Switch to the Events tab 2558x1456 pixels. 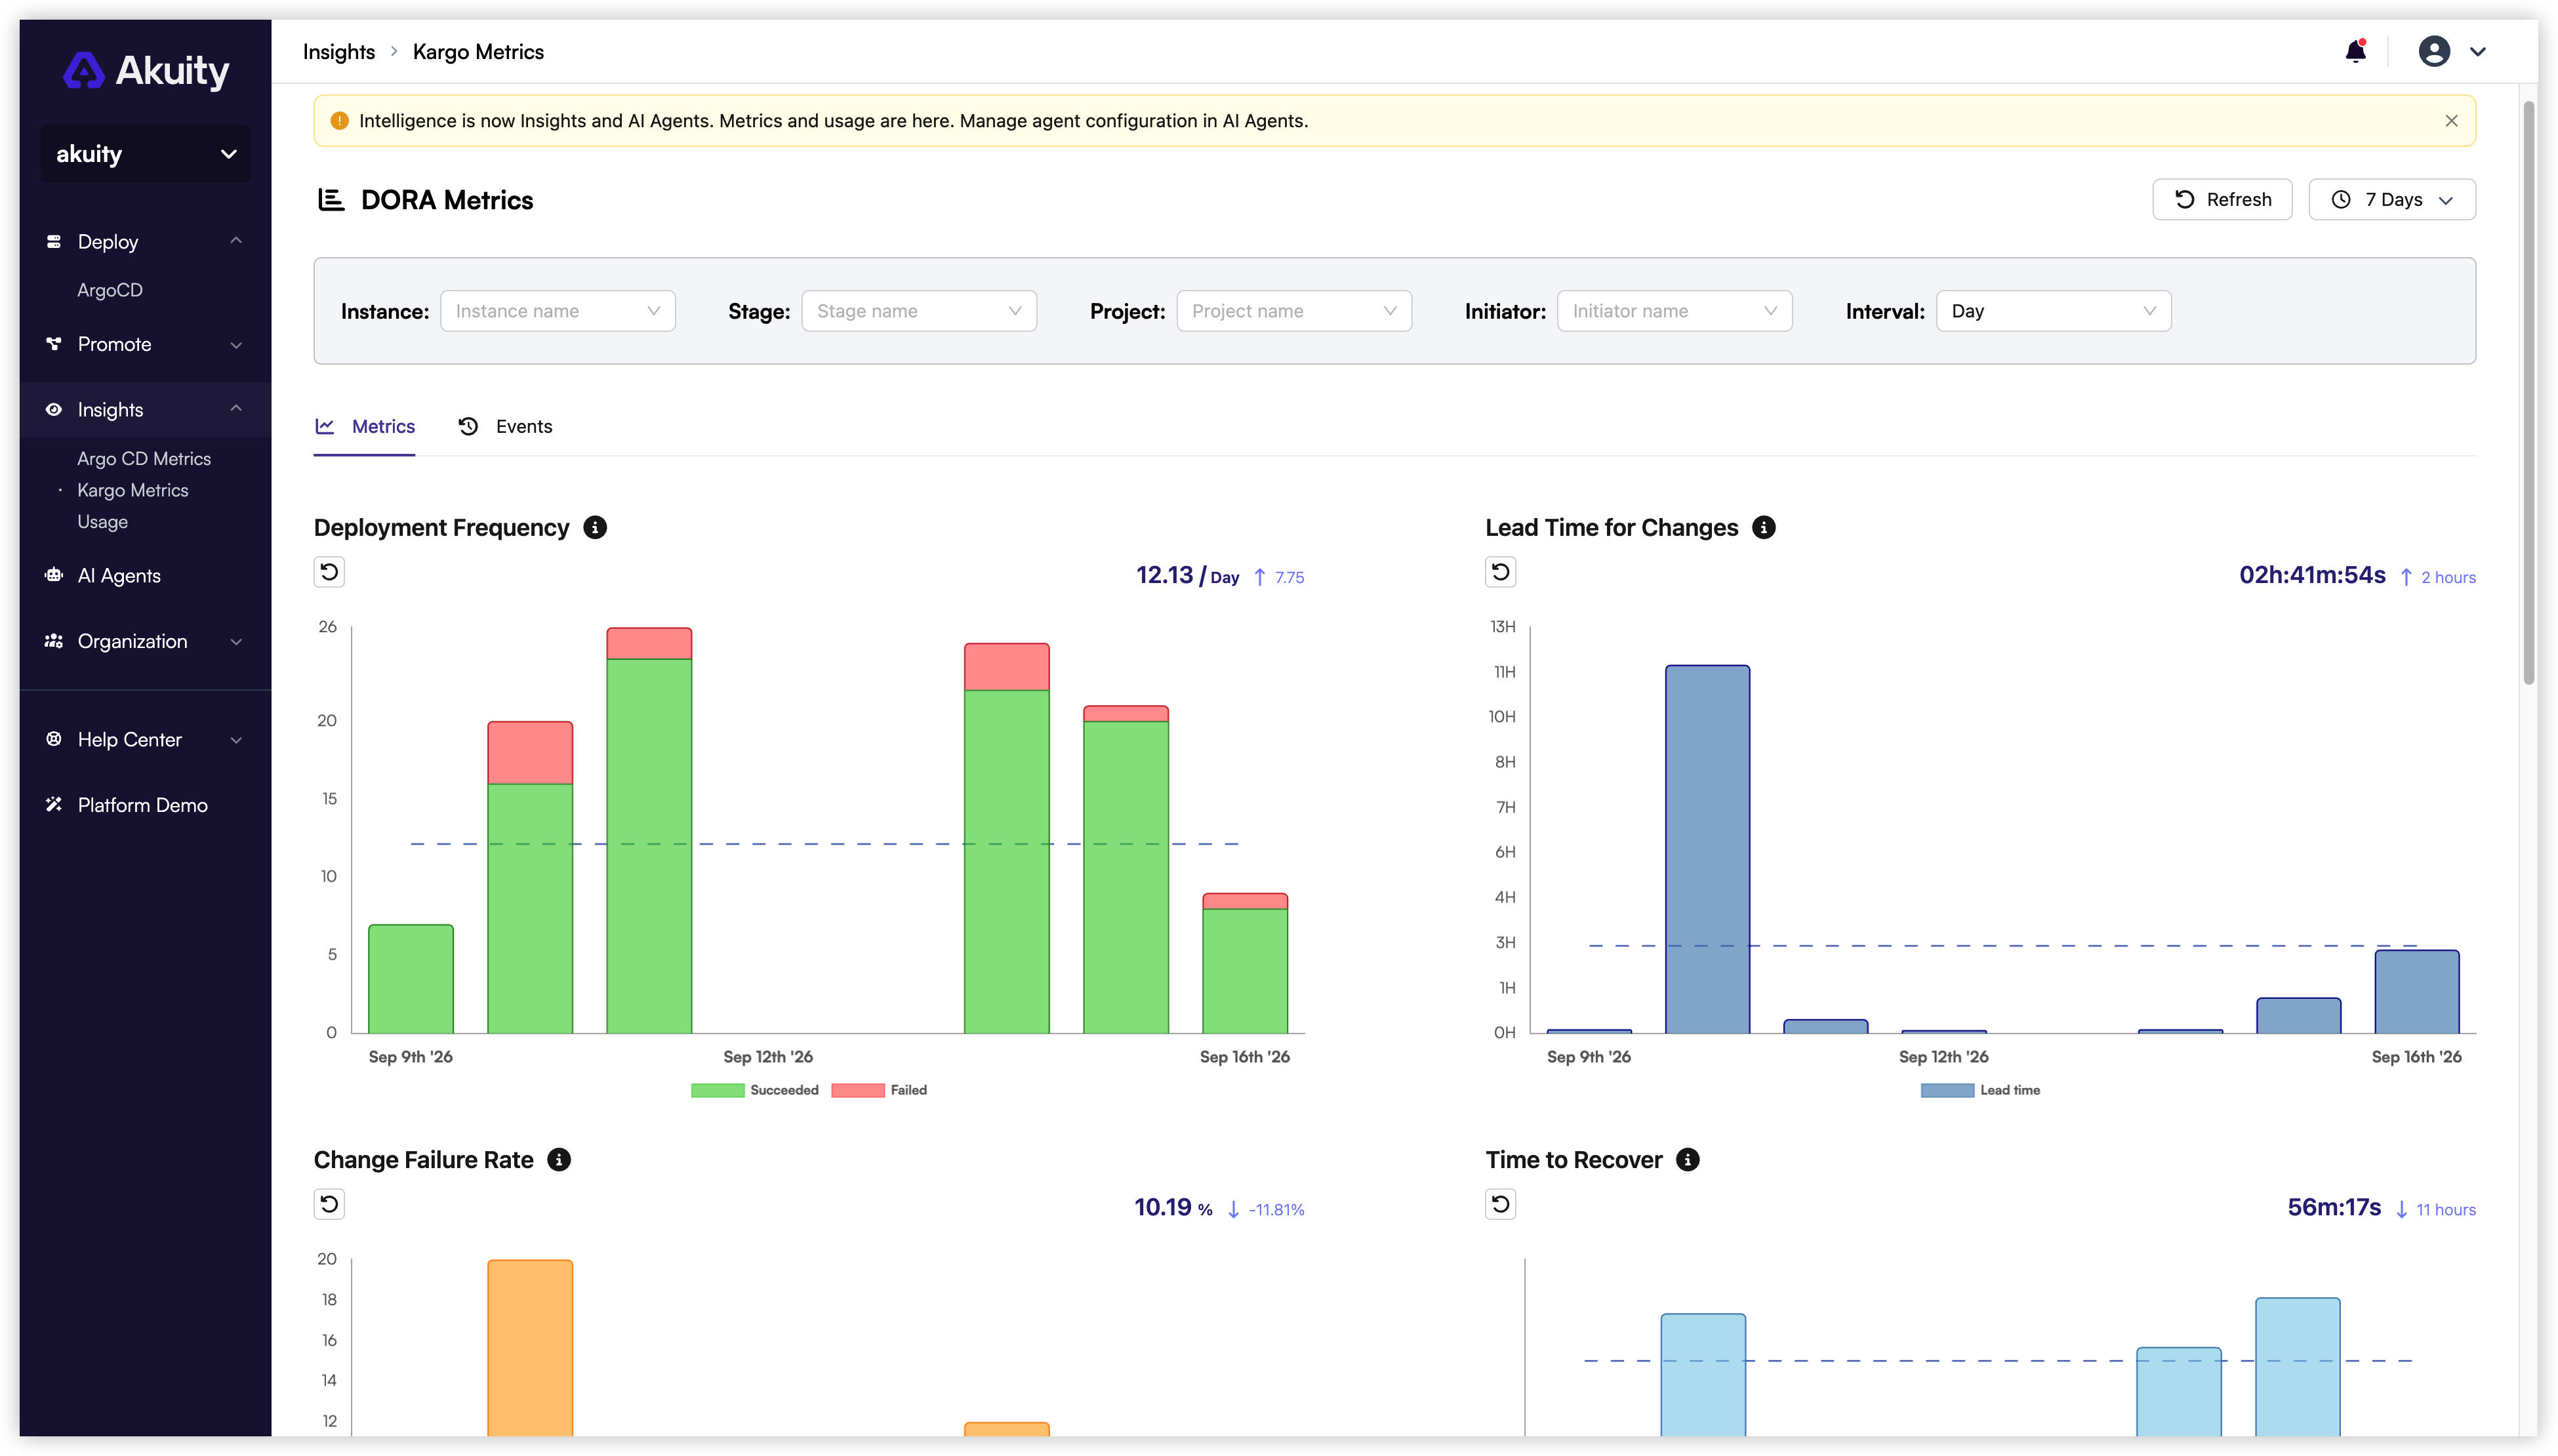pos(505,427)
